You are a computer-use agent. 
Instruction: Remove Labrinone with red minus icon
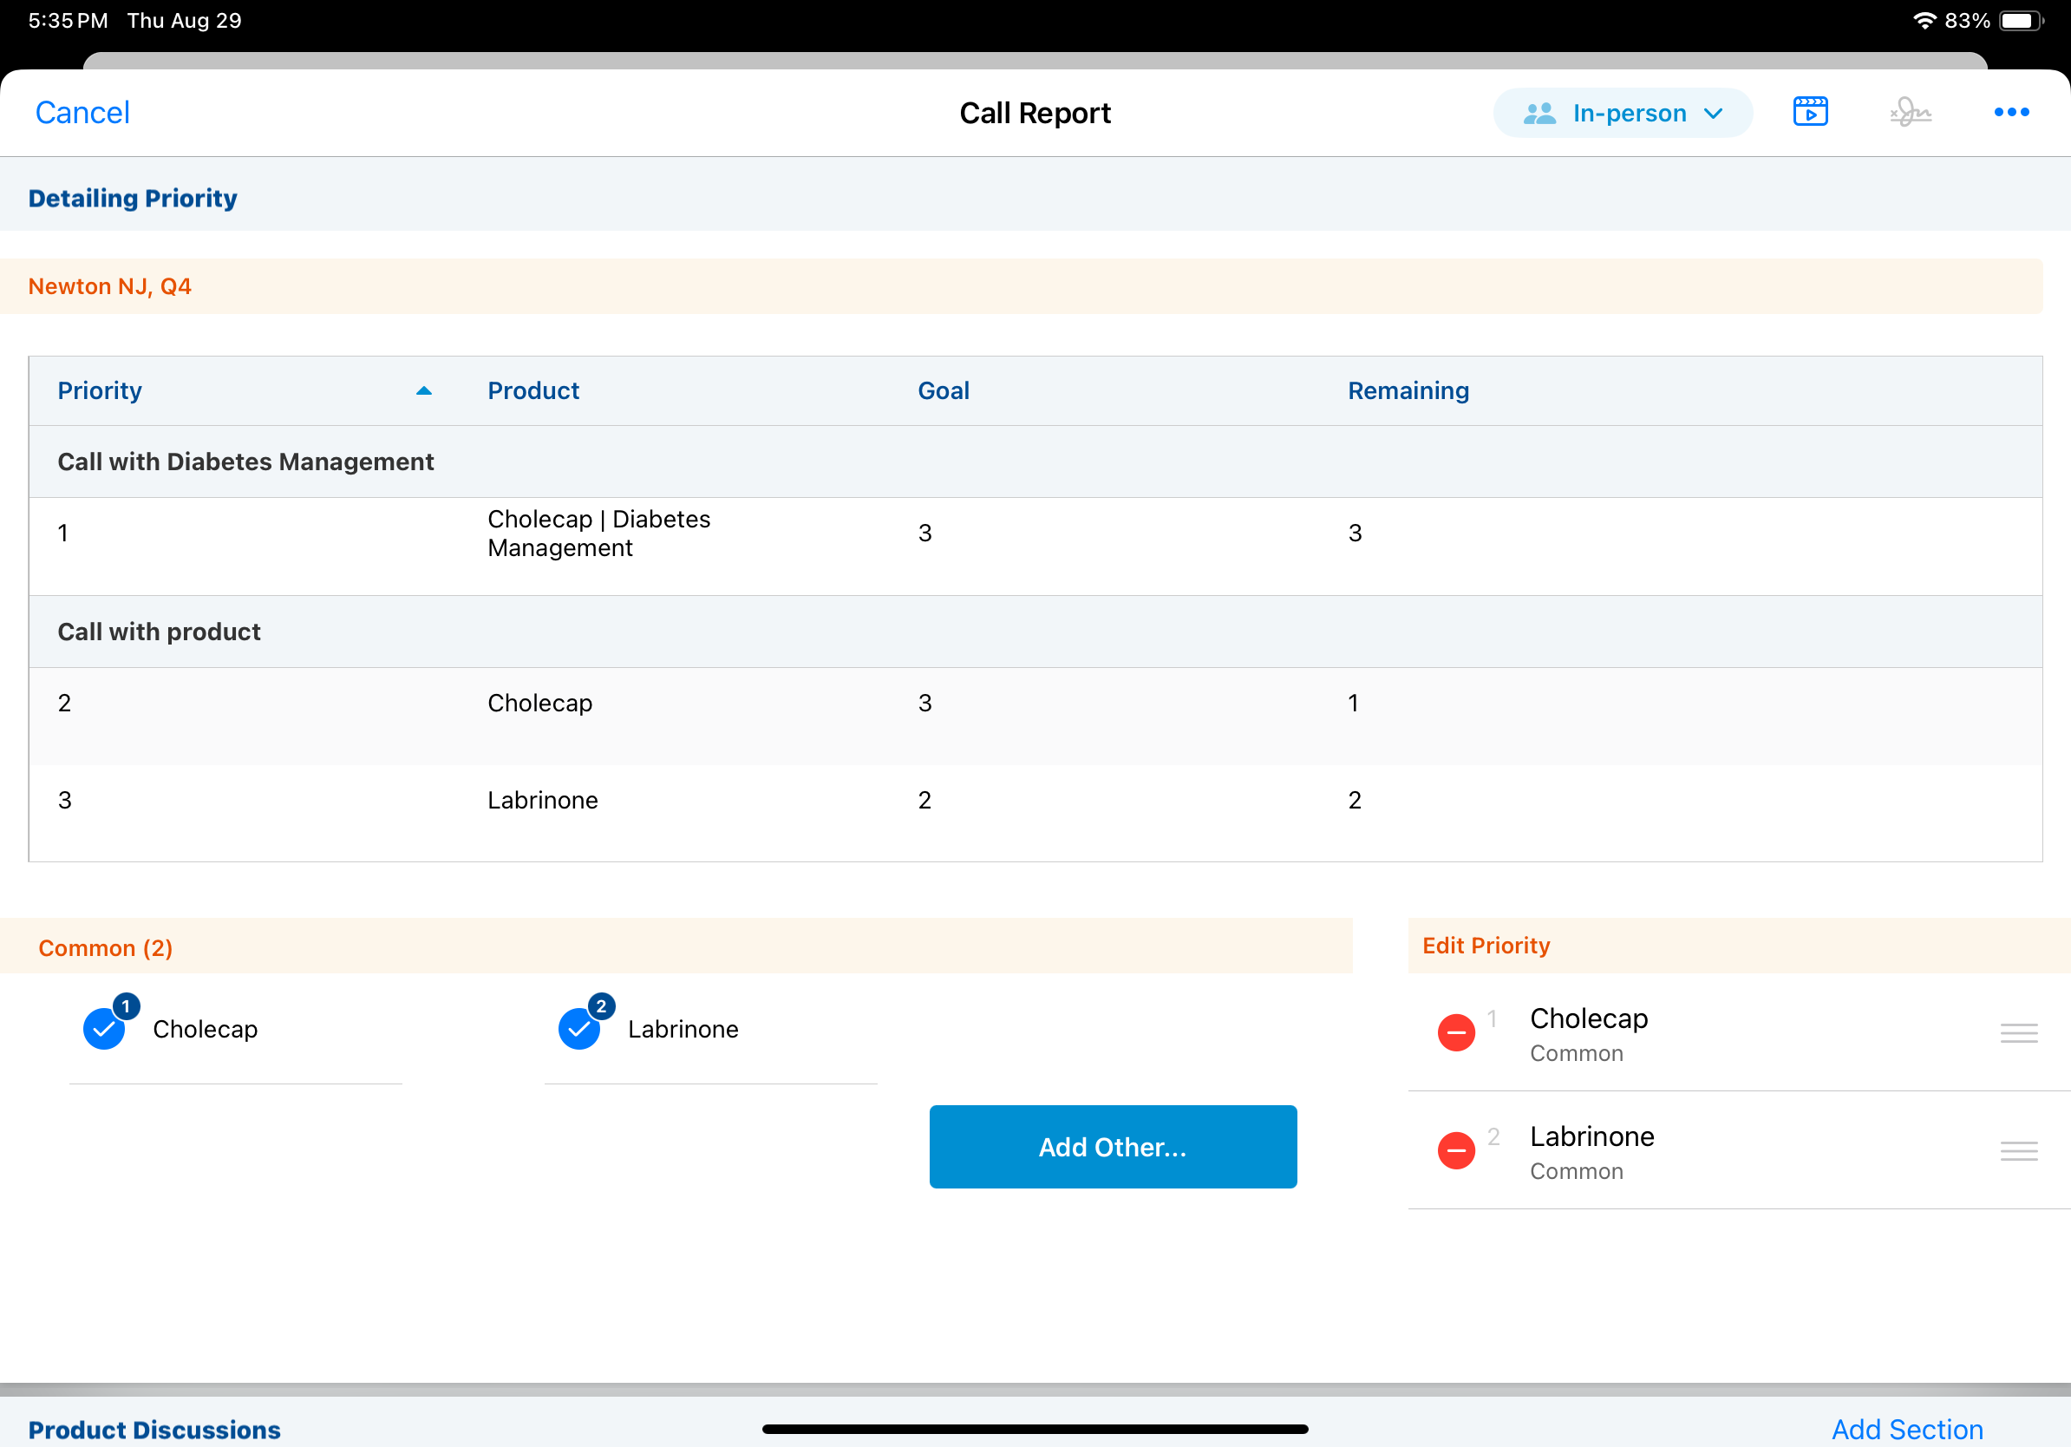1456,1150
